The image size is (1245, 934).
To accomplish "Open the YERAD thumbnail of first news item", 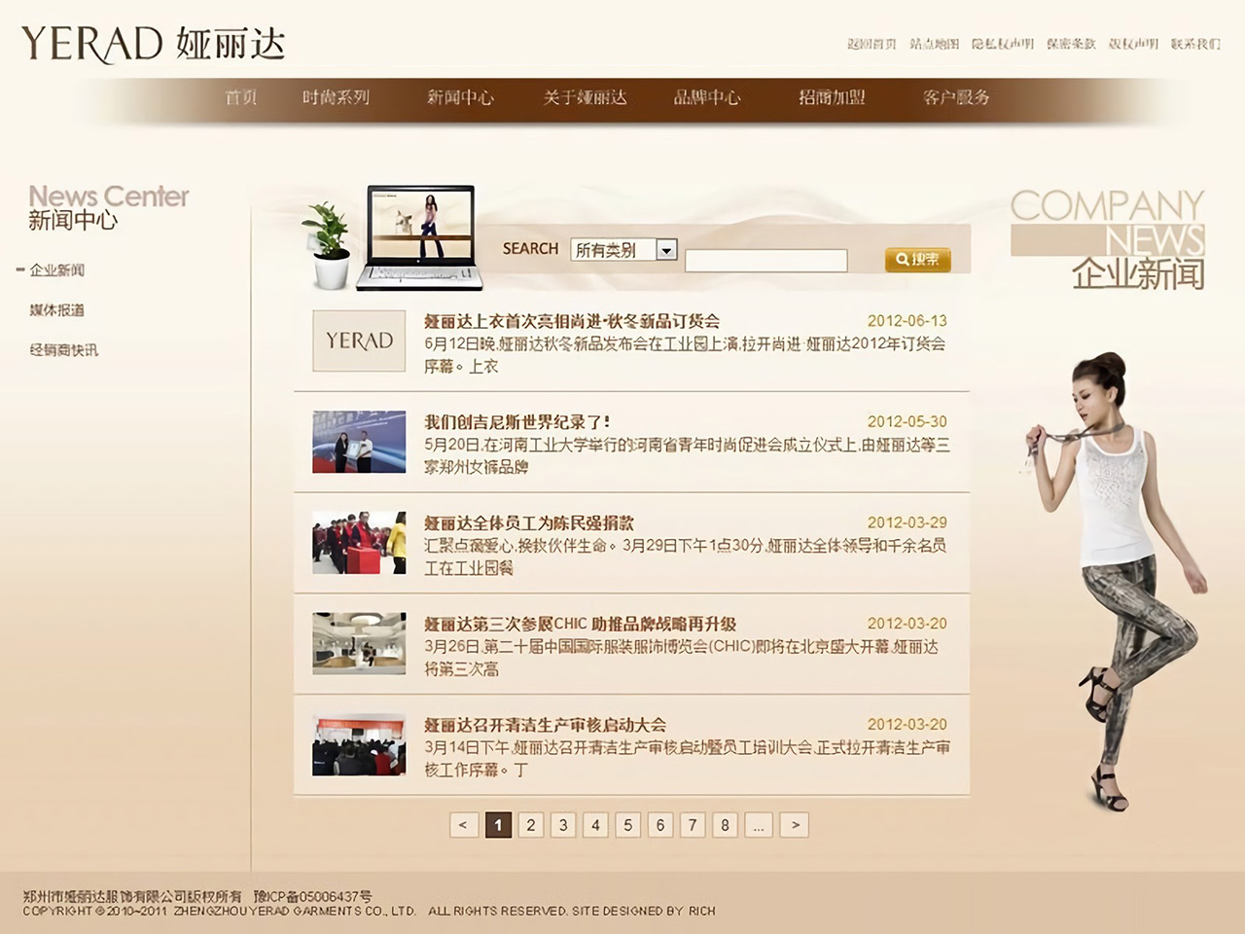I will [x=359, y=341].
